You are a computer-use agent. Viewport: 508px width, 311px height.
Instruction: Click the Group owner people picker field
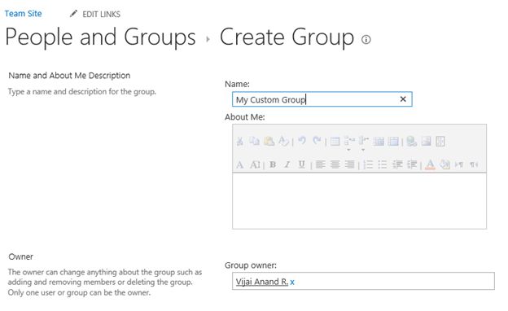363,281
